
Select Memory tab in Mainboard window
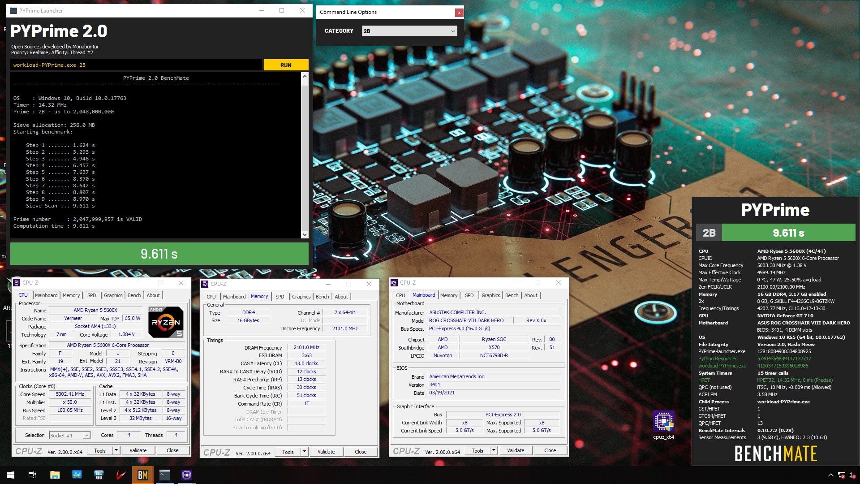click(449, 295)
